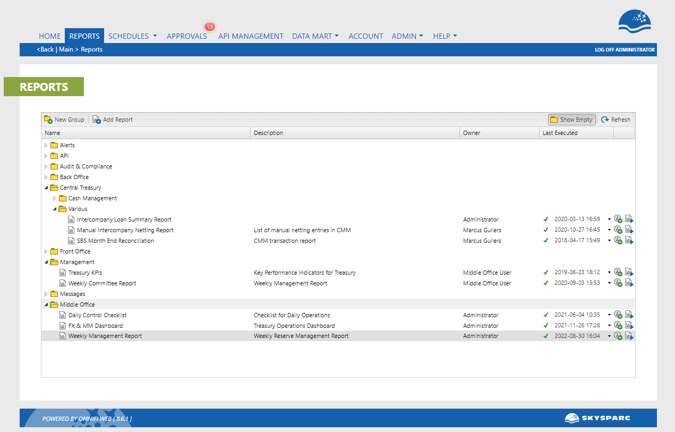This screenshot has height=432, width=675.
Task: Sort reports by the Name column header
Action: click(x=52, y=133)
